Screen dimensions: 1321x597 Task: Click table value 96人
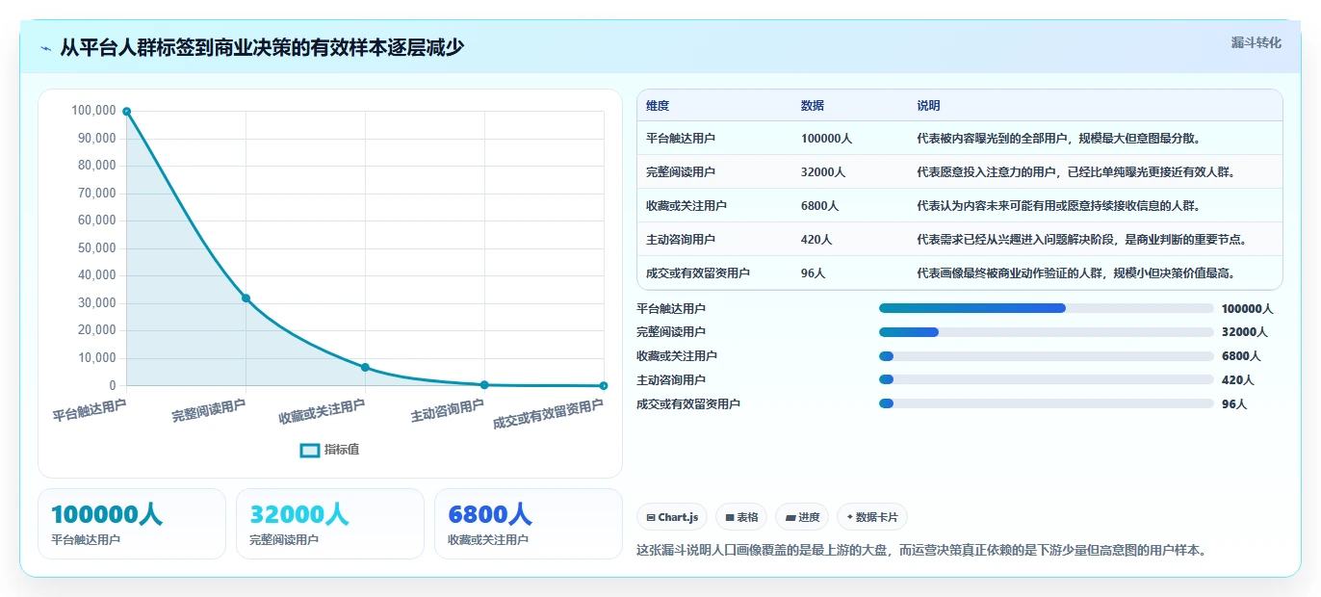[814, 273]
